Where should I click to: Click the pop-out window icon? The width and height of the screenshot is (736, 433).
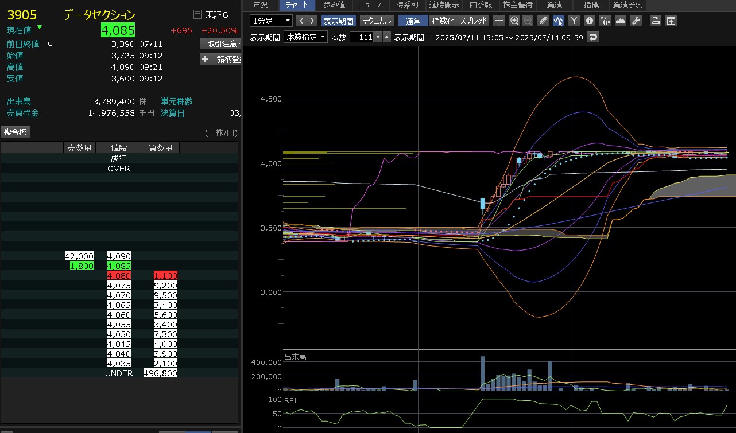coord(671,21)
